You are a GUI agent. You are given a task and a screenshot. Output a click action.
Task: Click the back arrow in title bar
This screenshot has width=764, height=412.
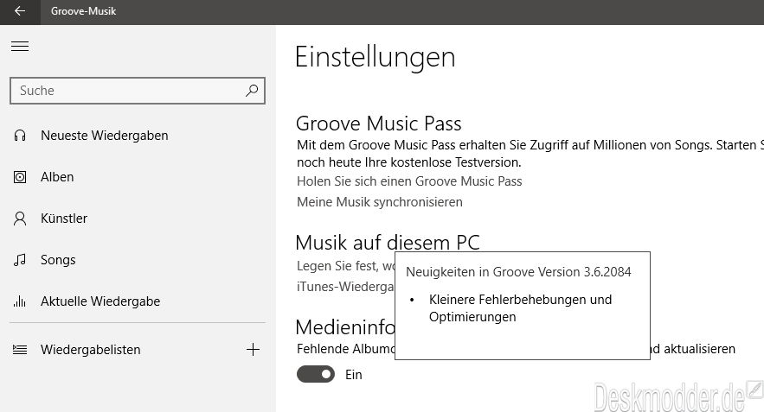(x=20, y=11)
